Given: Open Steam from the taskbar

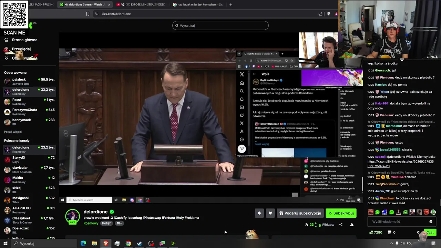Looking at the screenshot, I should coord(140,244).
